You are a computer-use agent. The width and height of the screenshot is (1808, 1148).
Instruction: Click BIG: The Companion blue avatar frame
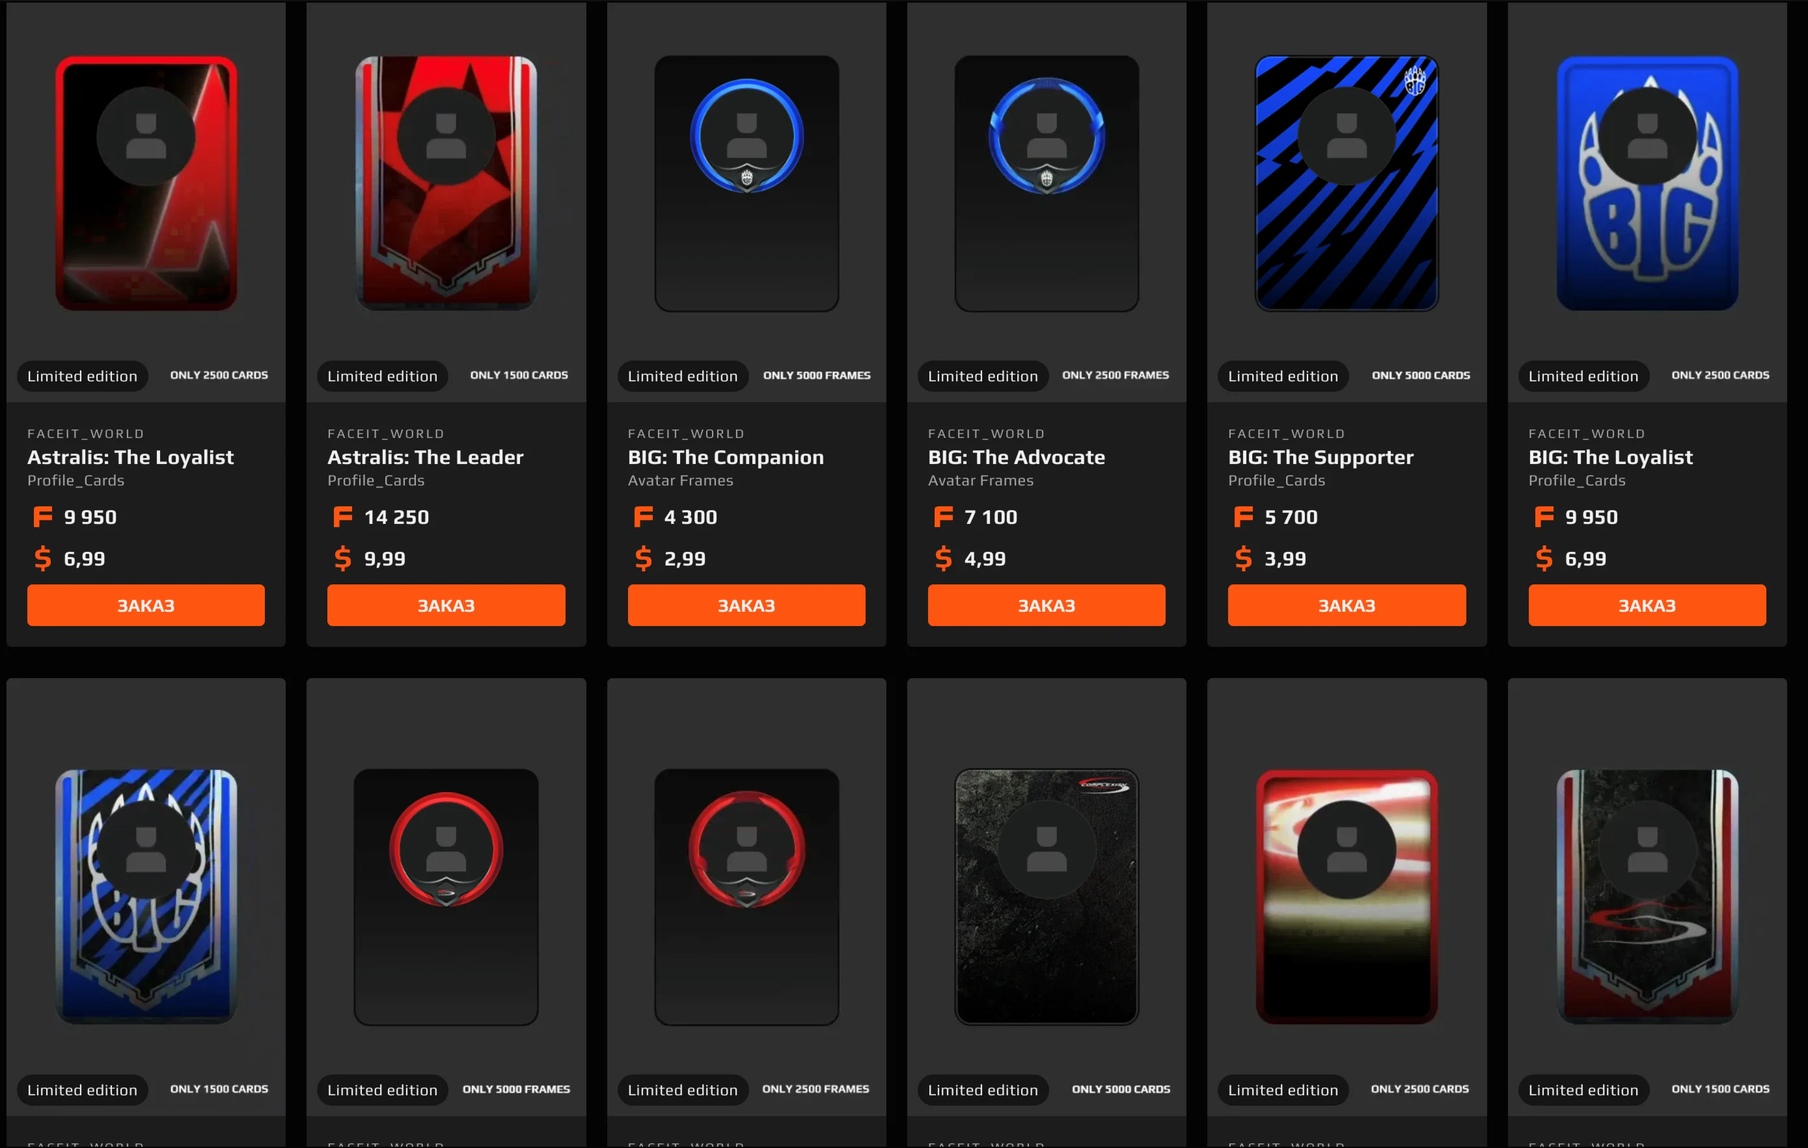(x=746, y=137)
